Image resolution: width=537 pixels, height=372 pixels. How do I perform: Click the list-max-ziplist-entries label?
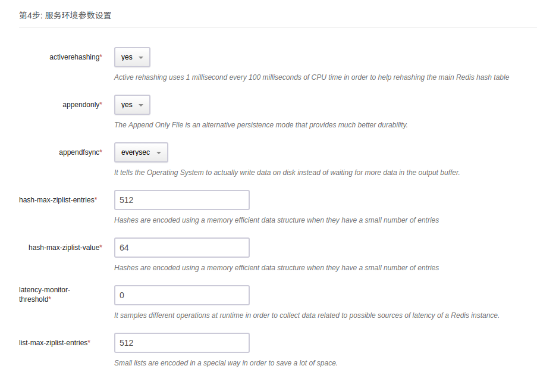(54, 343)
